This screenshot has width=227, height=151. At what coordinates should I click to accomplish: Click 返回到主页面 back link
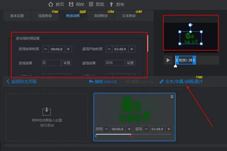[x=21, y=81]
